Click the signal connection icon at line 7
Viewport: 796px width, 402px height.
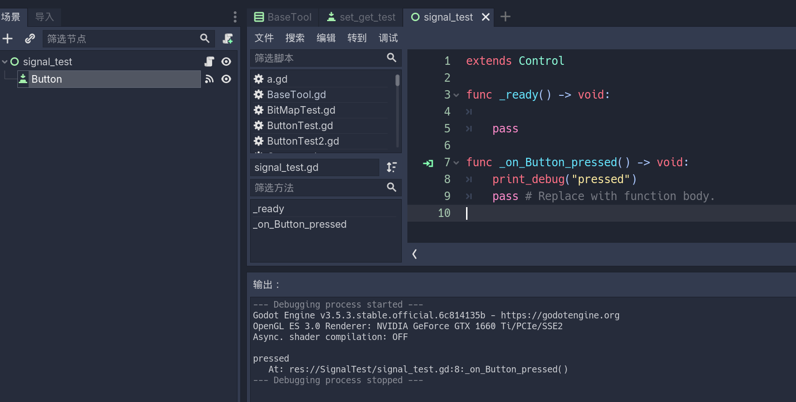coord(428,163)
